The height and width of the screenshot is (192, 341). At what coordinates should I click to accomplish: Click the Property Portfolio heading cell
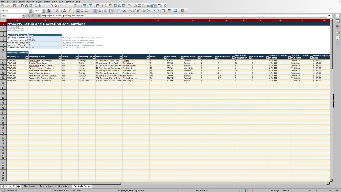(x=17, y=53)
